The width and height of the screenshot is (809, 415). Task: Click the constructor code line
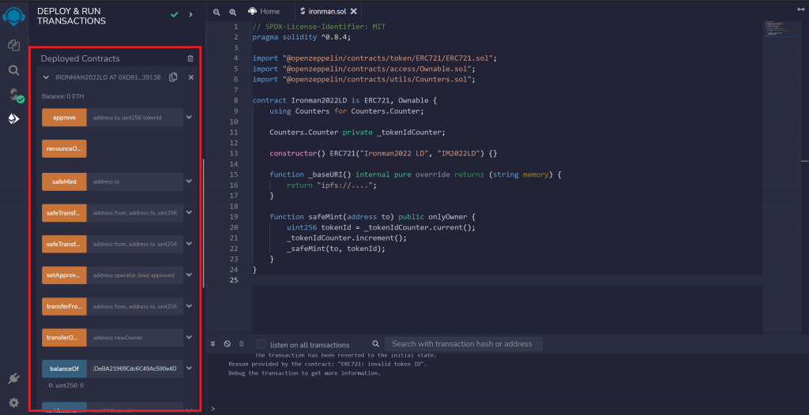point(383,154)
